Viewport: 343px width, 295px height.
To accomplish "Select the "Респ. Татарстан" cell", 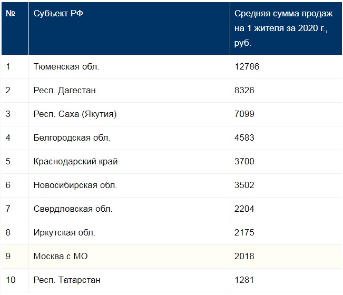I will [66, 280].
